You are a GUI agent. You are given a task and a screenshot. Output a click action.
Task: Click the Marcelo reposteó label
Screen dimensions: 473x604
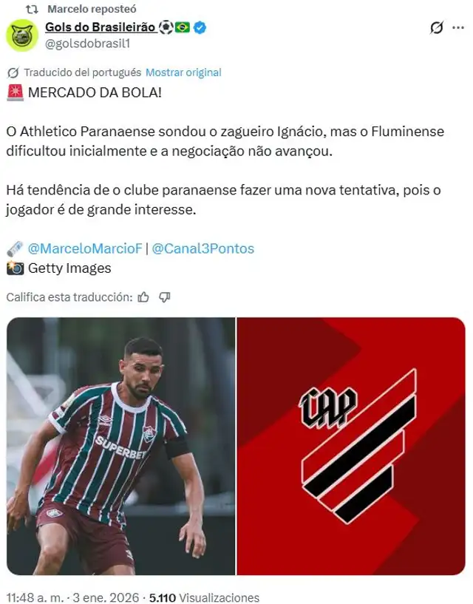pos(92,9)
